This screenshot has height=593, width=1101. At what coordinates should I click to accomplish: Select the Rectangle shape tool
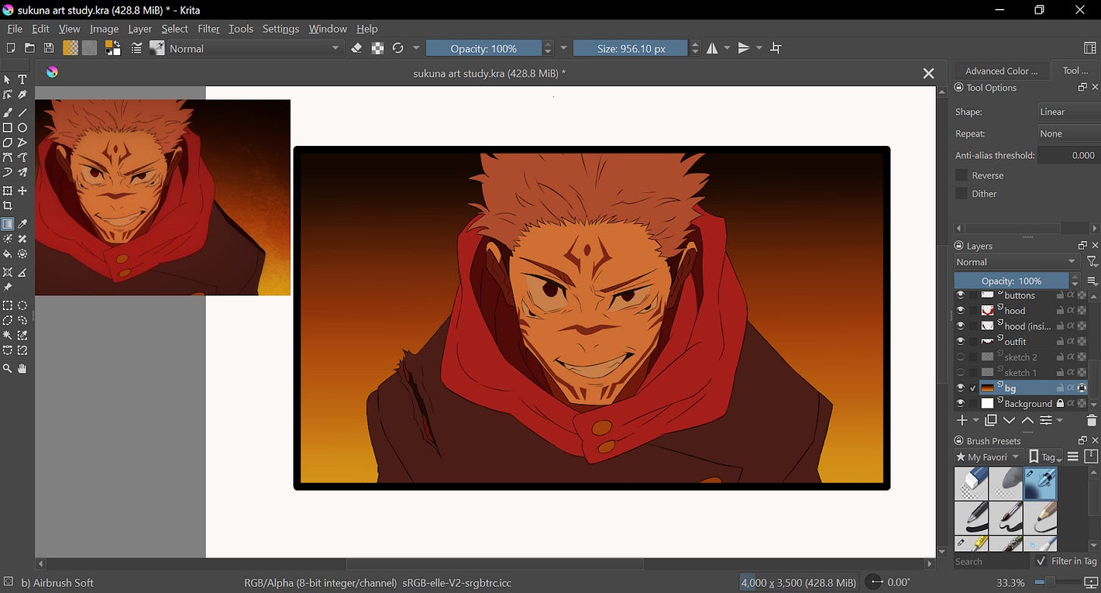[8, 128]
